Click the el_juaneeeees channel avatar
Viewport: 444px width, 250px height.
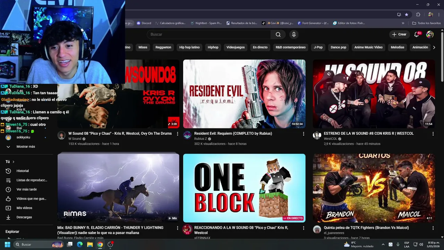point(317,229)
